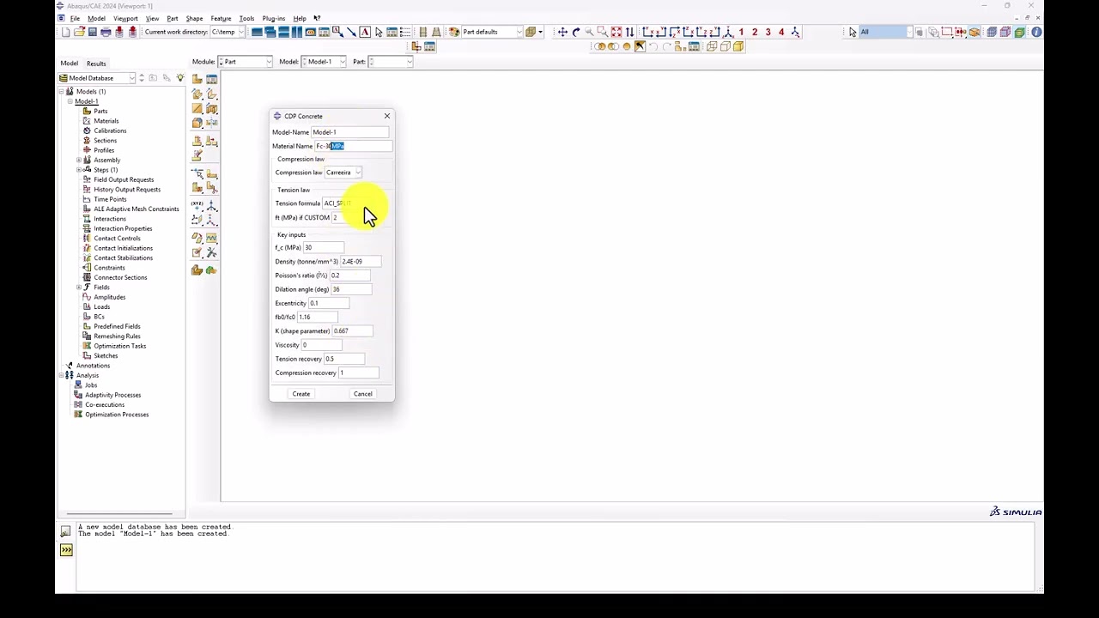This screenshot has width=1099, height=618.
Task: Open the File menu
Action: pos(75,18)
